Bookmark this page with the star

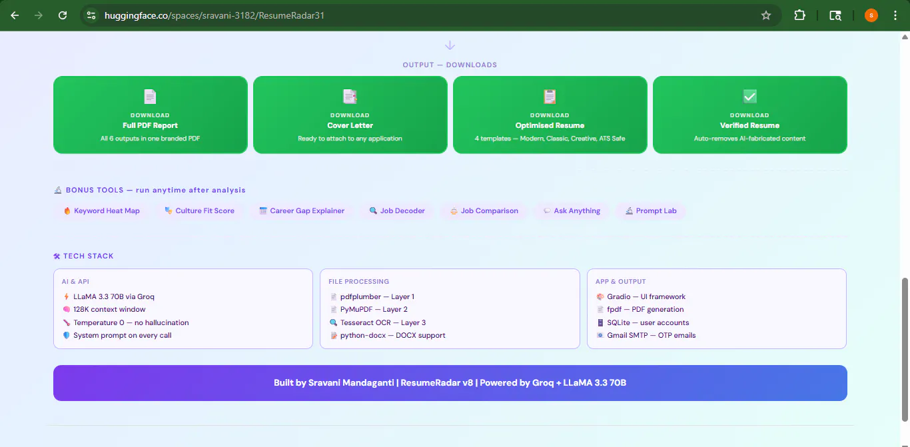tap(766, 15)
